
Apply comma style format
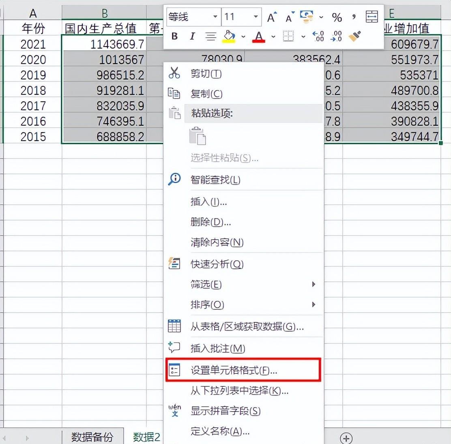pyautogui.click(x=354, y=17)
